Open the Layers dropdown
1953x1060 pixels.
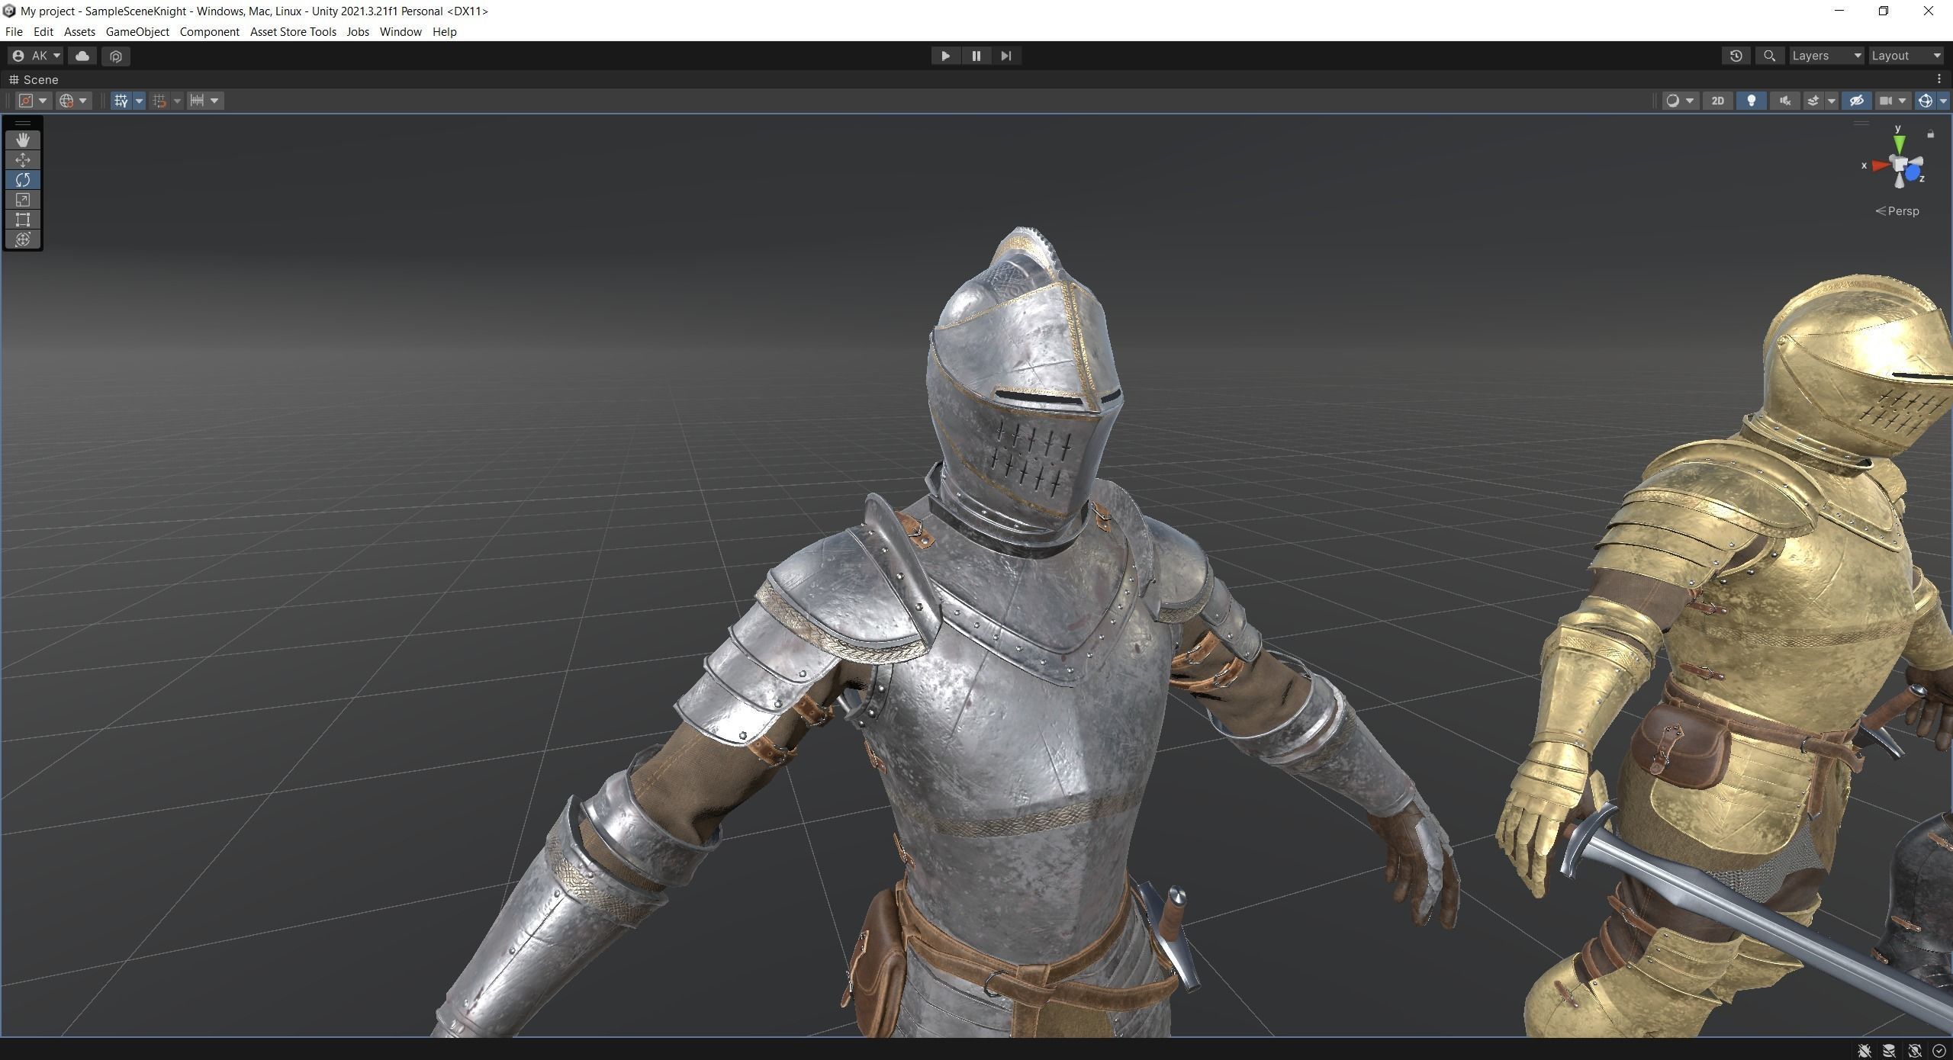[1826, 56]
